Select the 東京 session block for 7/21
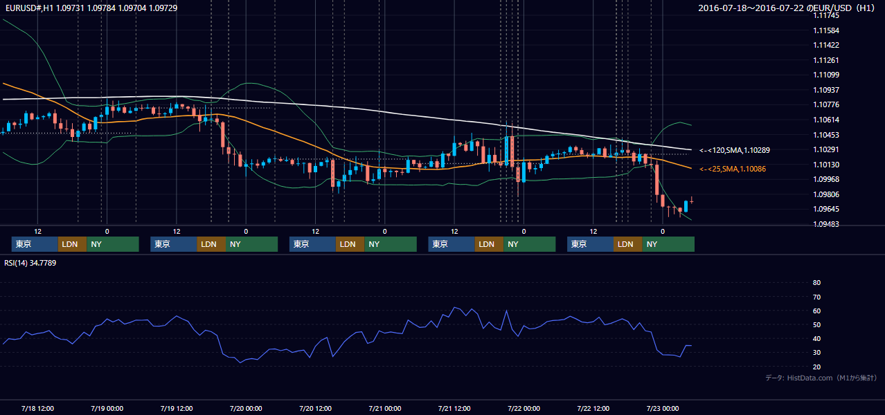Screen dimensions: 885x415 coord(452,244)
